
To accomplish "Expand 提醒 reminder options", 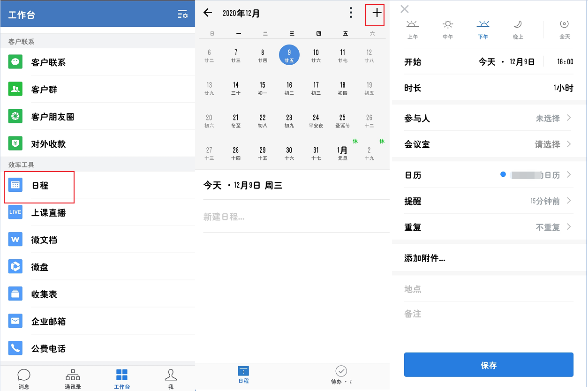I will 489,201.
